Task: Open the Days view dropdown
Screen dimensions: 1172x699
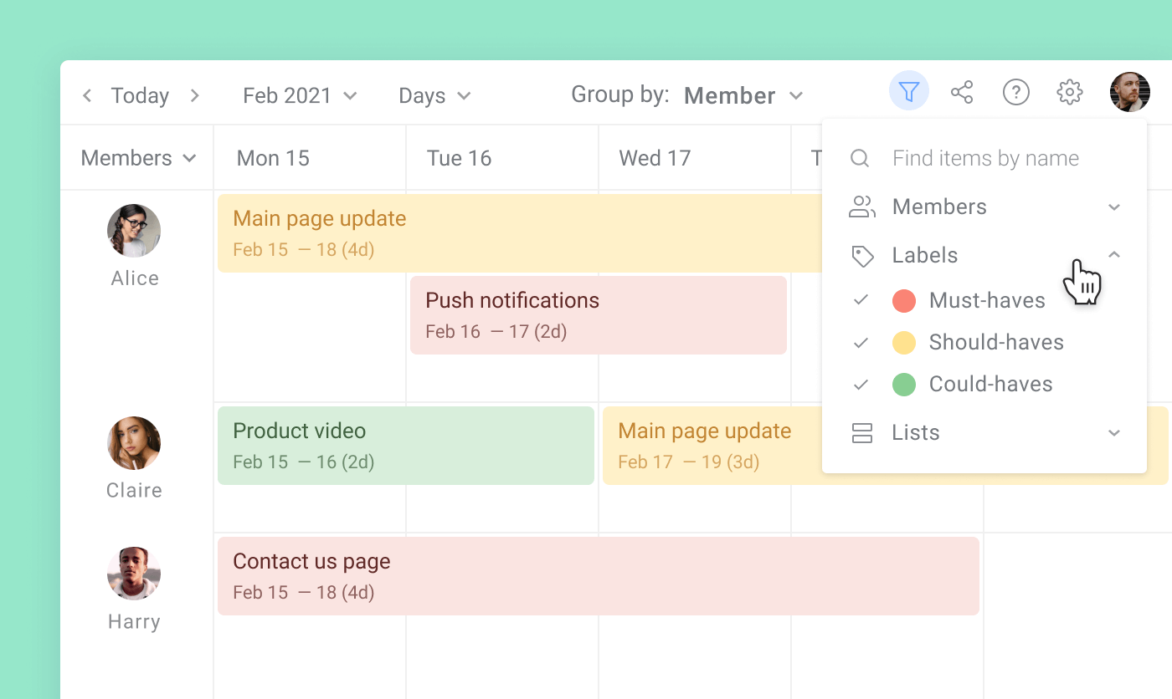Action: (x=434, y=96)
